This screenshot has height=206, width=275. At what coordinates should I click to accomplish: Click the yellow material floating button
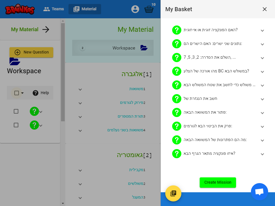click(x=173, y=193)
